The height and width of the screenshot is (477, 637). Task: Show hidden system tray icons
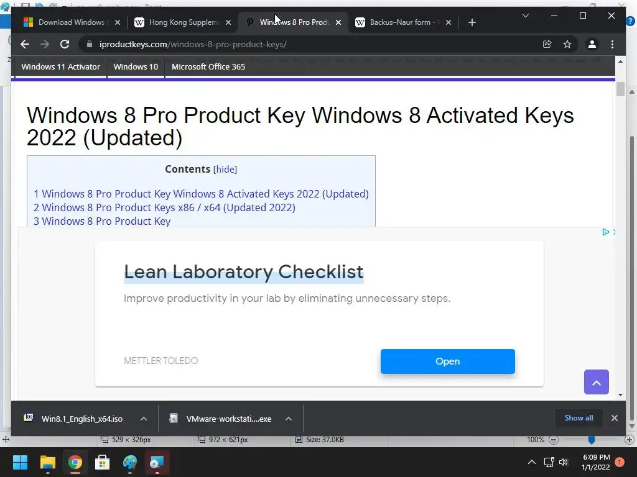[x=531, y=462]
